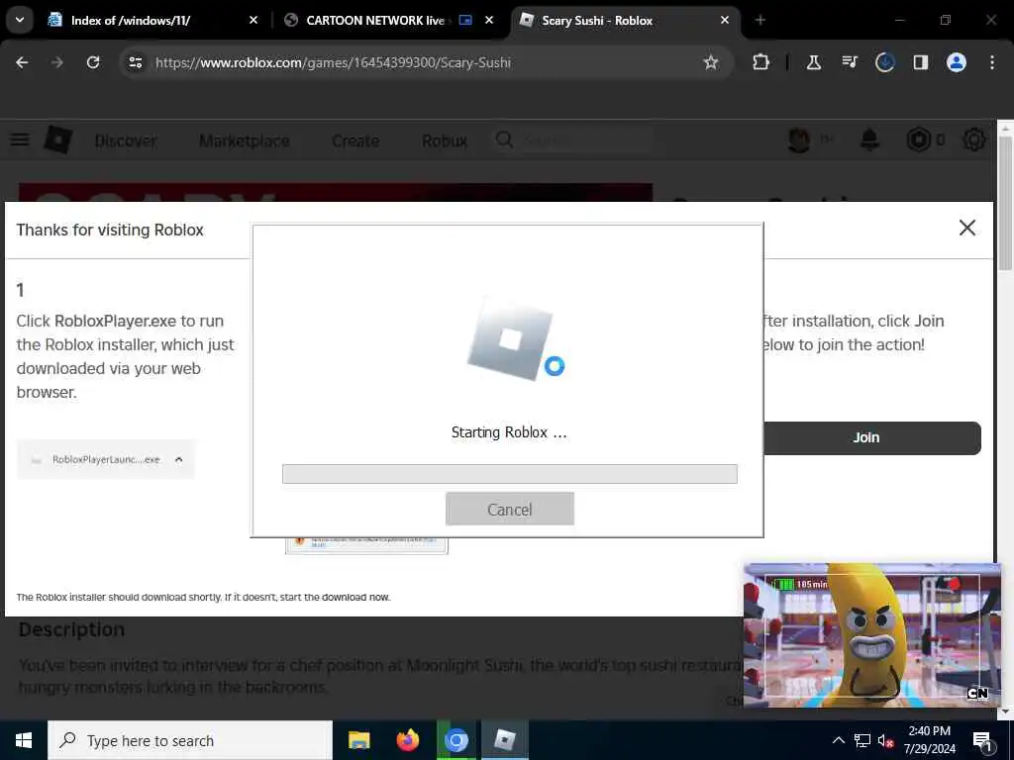Expand the RobloxPlayerLauncher.exe download chevron
The image size is (1014, 760).
pos(178,459)
